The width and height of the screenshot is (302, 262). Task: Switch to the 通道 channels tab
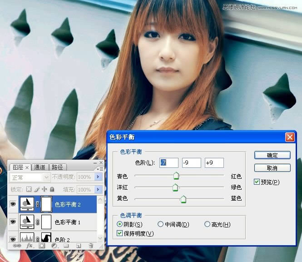[40, 167]
